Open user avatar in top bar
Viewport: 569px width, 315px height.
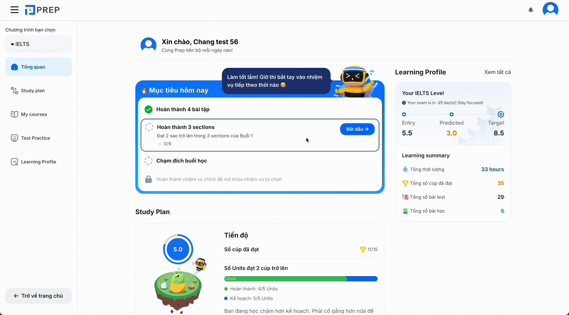click(550, 10)
